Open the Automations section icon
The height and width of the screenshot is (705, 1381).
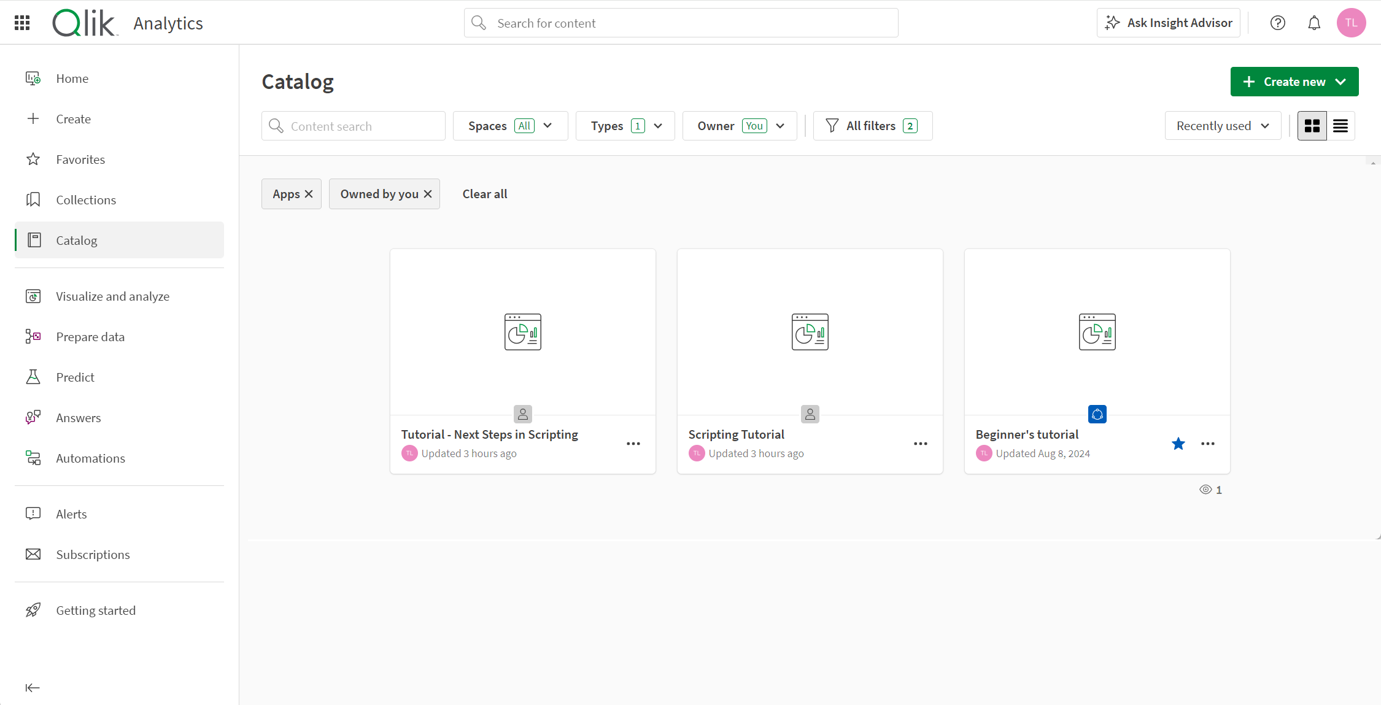click(x=33, y=458)
